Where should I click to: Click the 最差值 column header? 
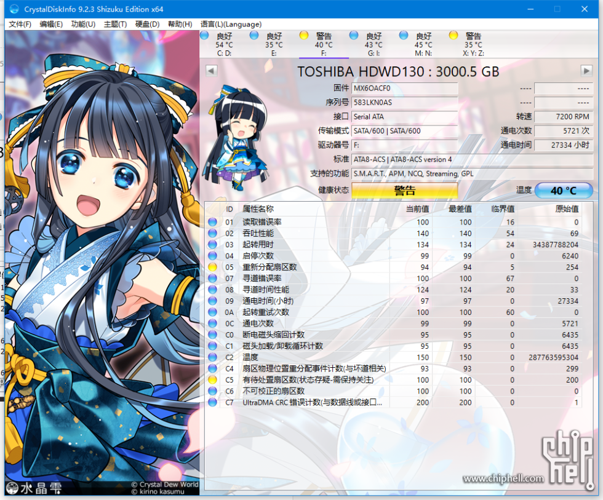pos(460,209)
